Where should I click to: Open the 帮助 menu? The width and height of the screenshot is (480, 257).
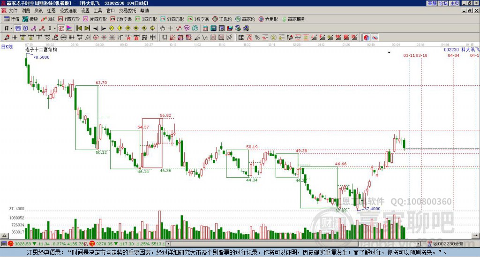tap(144, 11)
